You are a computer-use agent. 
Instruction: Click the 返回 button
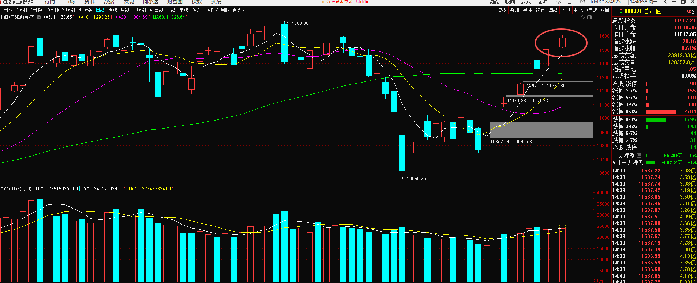605,10
